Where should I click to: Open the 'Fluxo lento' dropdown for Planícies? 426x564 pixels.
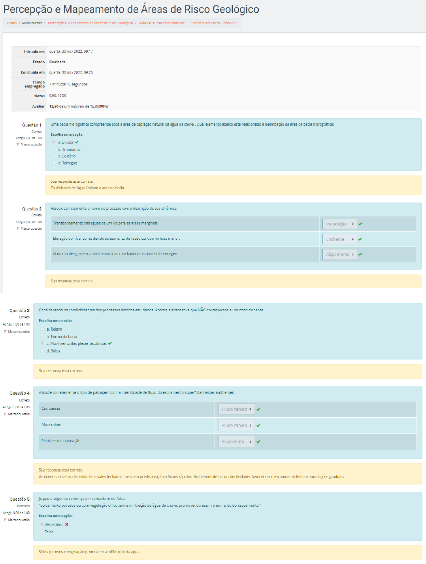[x=236, y=442]
